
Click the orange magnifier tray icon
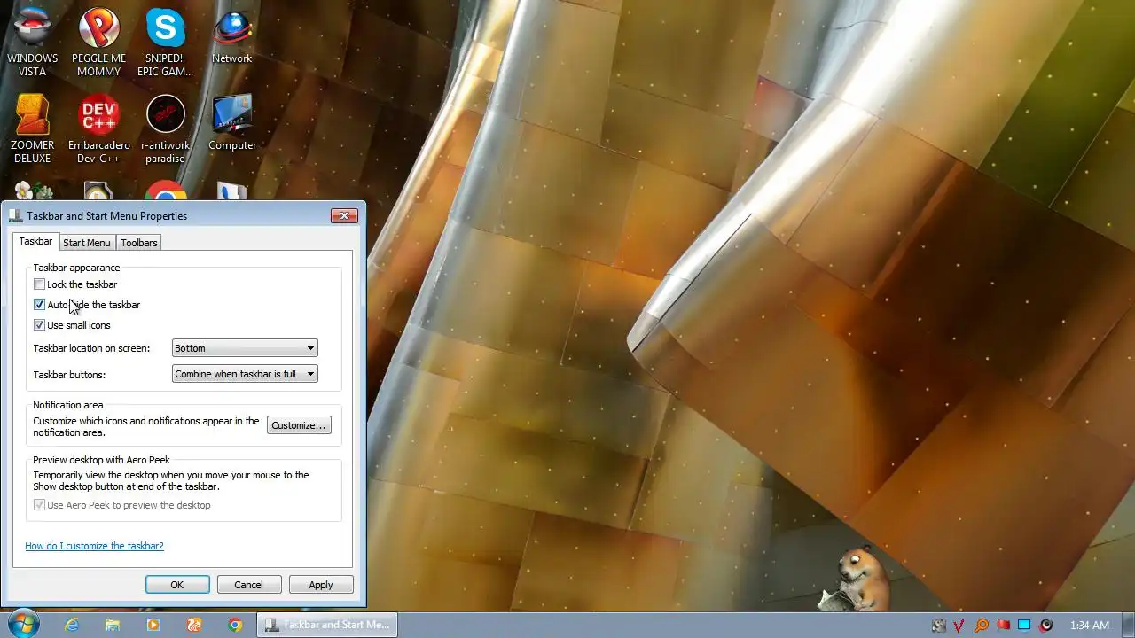pos(982,626)
